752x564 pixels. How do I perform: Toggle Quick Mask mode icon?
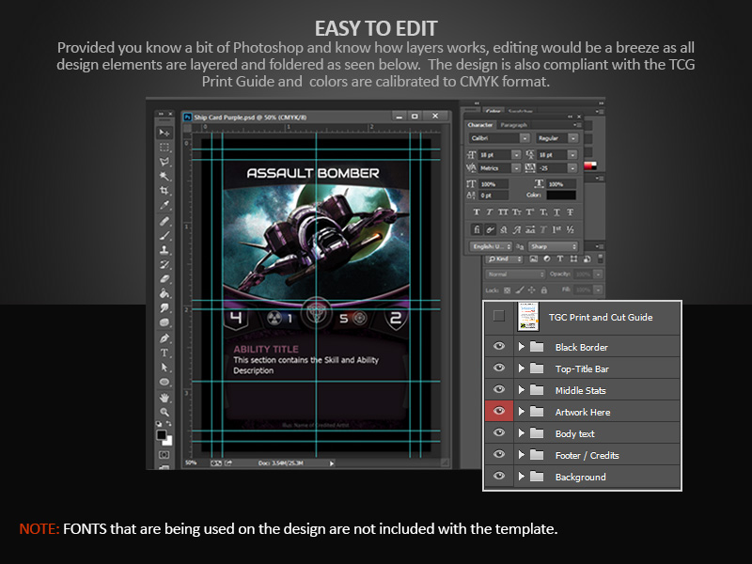(x=164, y=455)
